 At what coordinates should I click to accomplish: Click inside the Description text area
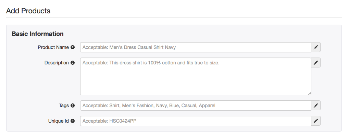pos(196,76)
